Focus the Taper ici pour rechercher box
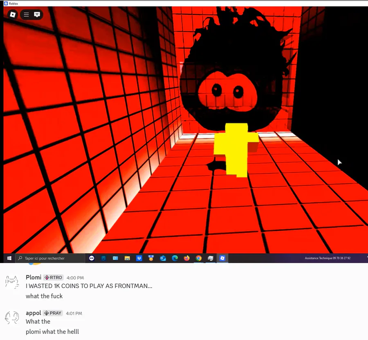Screen dimensions: 368x340 [x=50, y=258]
